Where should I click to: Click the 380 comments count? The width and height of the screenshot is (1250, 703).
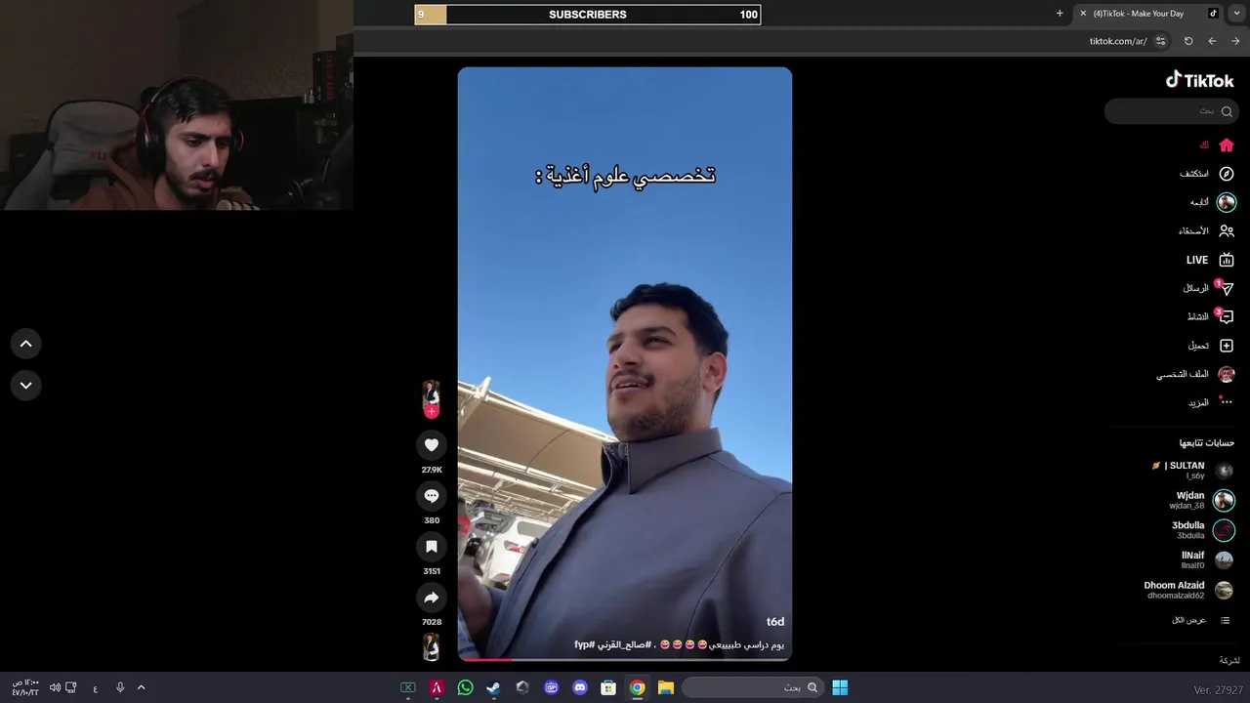(x=432, y=520)
